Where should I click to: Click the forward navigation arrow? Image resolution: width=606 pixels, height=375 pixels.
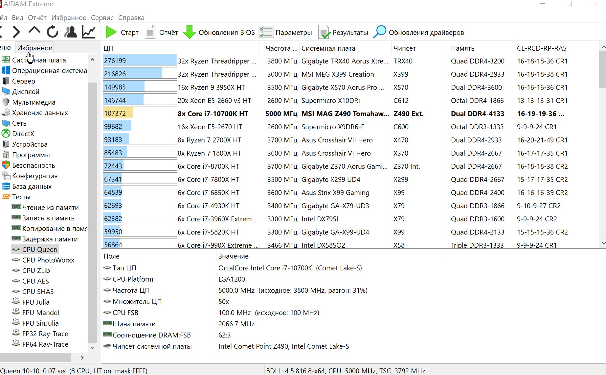(16, 32)
